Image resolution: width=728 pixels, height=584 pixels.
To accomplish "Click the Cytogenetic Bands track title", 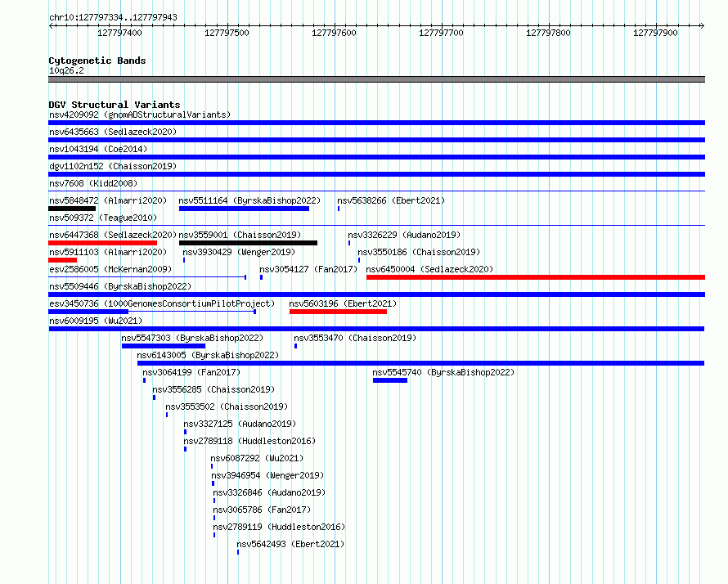I will click(x=97, y=61).
